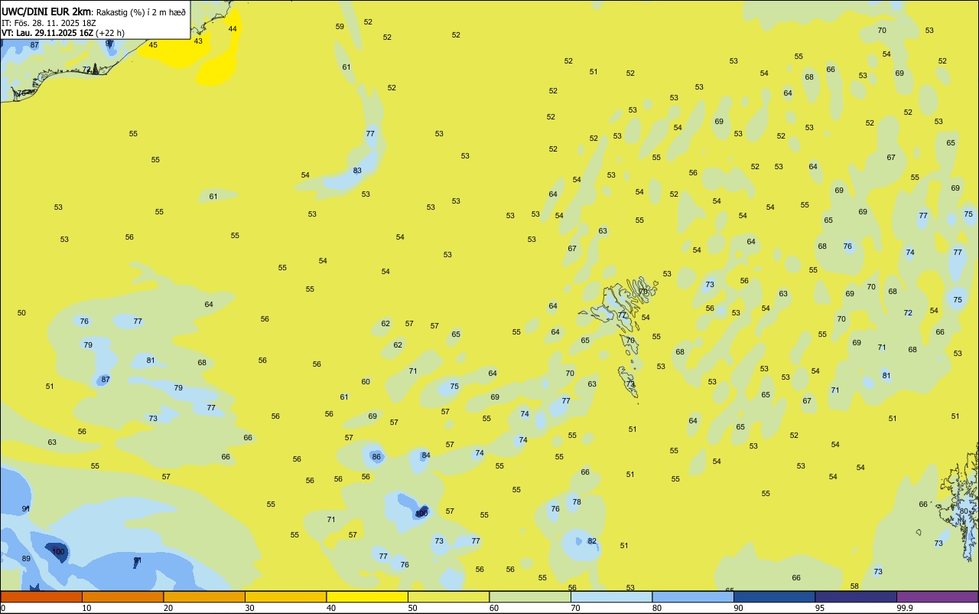Viewport: 979px width, 614px height.
Task: Click the value '43' in the bright yellow area
Action: (198, 41)
